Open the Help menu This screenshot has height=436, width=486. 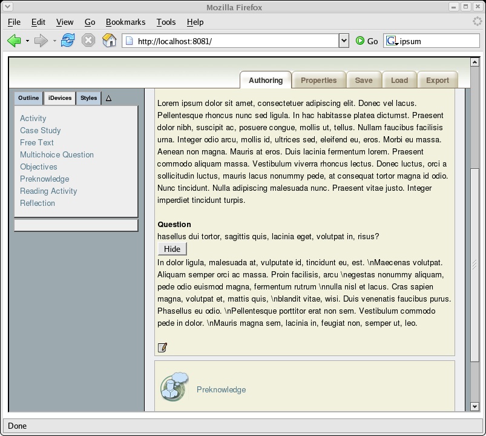click(x=195, y=22)
